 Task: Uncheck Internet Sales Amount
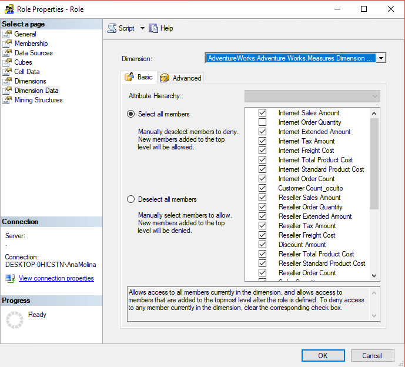pos(262,113)
